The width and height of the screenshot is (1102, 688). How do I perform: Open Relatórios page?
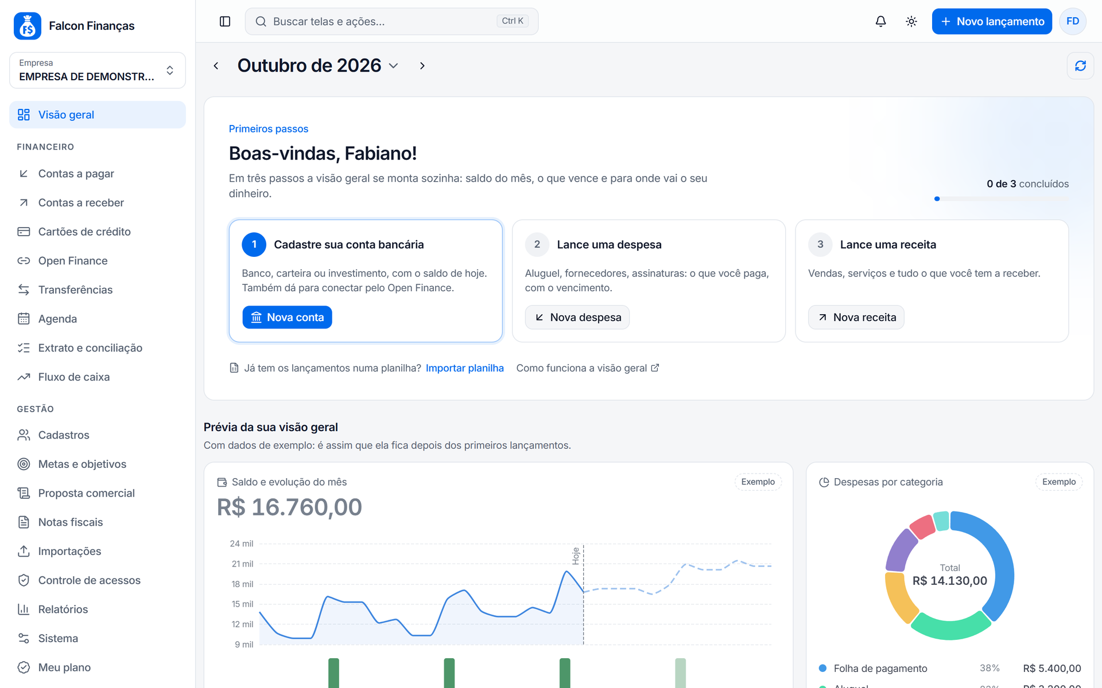pyautogui.click(x=98, y=609)
